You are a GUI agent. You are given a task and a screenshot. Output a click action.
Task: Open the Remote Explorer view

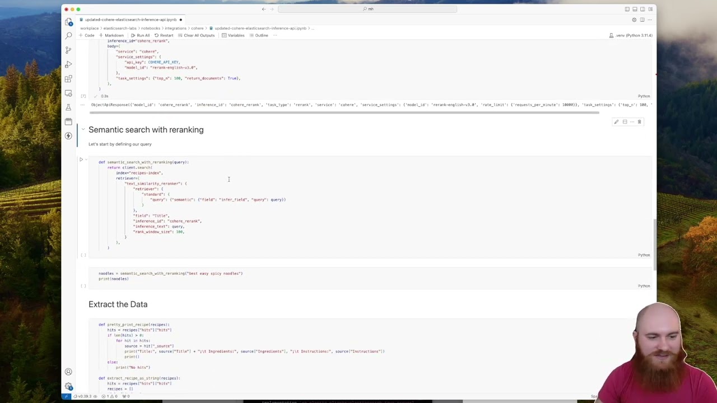click(x=68, y=93)
